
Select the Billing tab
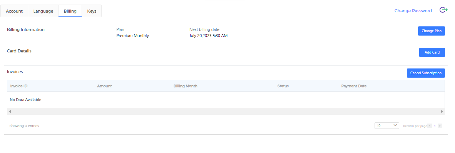tap(70, 11)
